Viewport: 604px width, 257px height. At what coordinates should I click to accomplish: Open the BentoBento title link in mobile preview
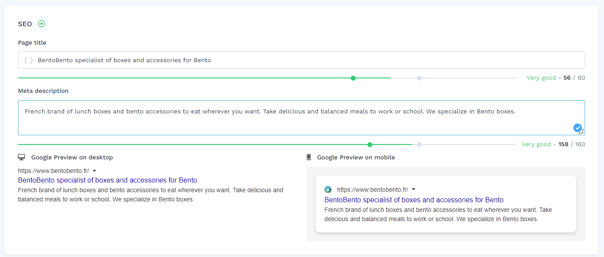point(414,200)
